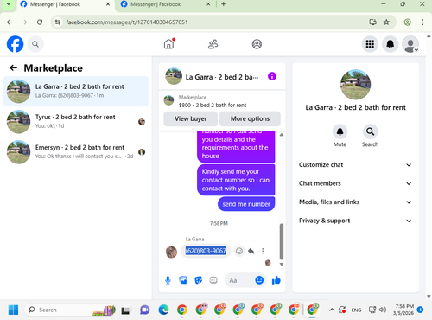Image resolution: width=432 pixels, height=320 pixels.
Task: Go to the Home feed icon
Action: [x=169, y=44]
